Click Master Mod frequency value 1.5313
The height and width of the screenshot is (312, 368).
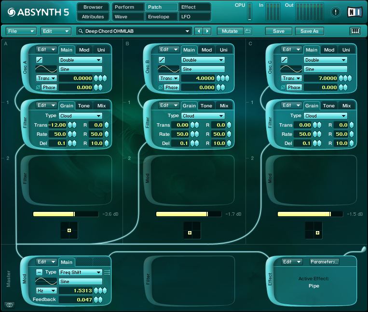click(76, 290)
